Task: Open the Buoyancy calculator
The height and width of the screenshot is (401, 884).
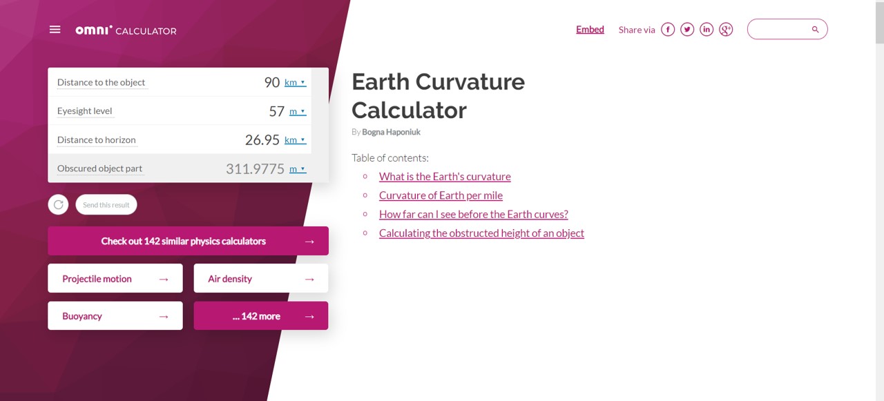Action: [x=115, y=316]
